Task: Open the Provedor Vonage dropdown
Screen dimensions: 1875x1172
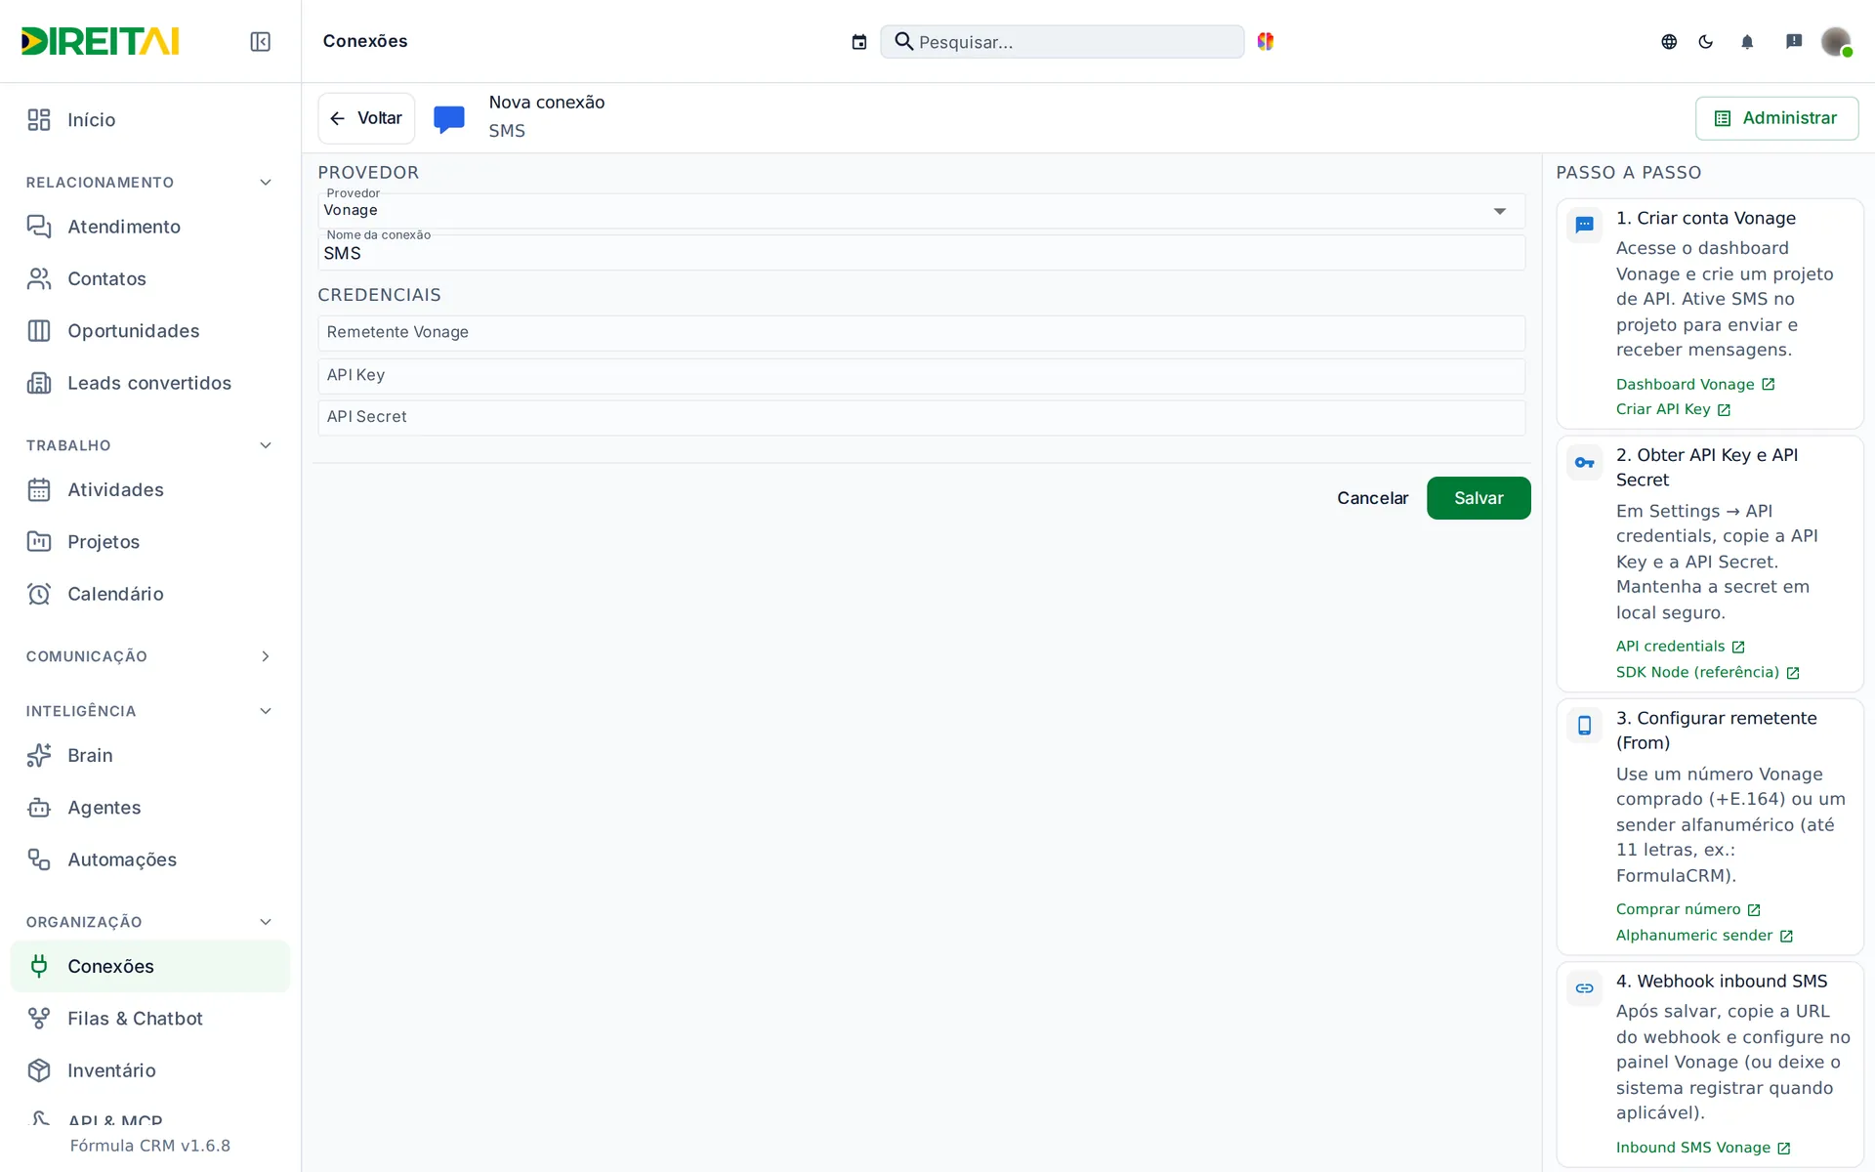Action: tap(921, 211)
